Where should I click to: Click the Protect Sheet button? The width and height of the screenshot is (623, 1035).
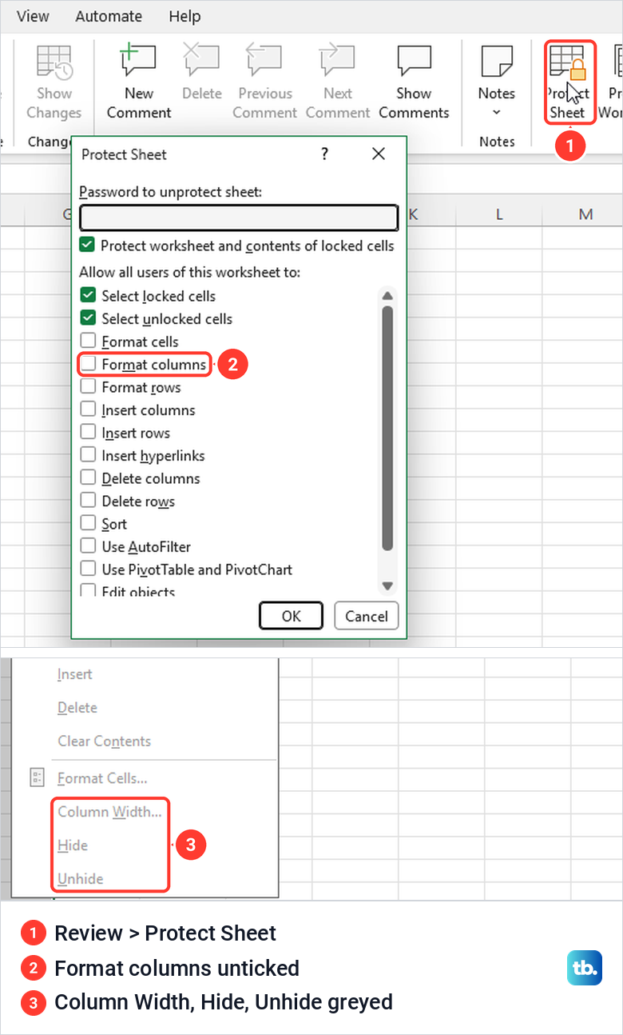[x=569, y=82]
